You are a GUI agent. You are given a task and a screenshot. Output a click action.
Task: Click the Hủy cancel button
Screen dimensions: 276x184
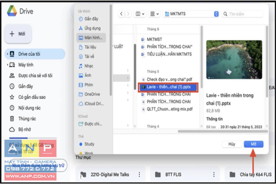coord(231,144)
